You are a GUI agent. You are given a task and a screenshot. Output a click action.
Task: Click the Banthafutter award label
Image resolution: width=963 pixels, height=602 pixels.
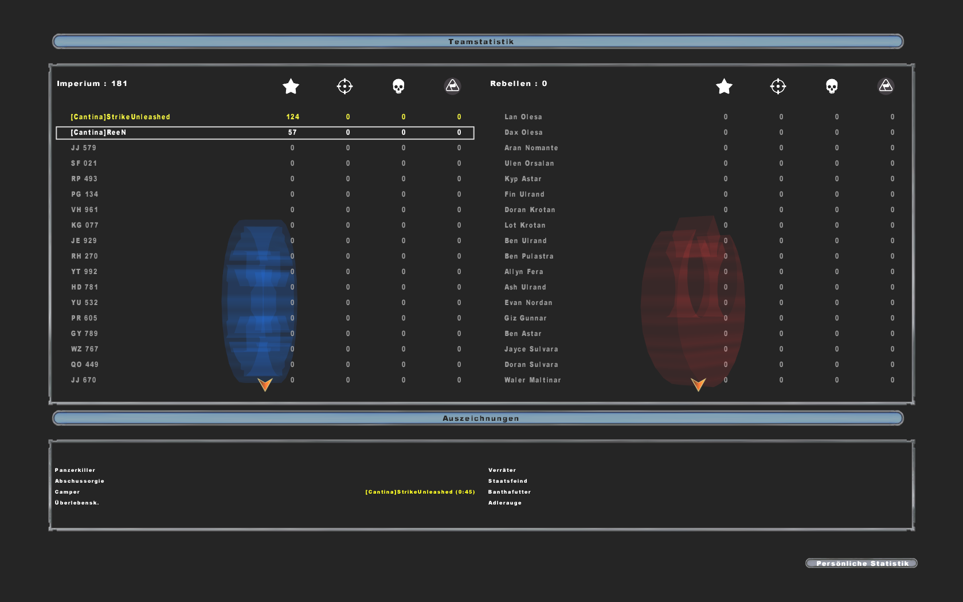click(510, 492)
